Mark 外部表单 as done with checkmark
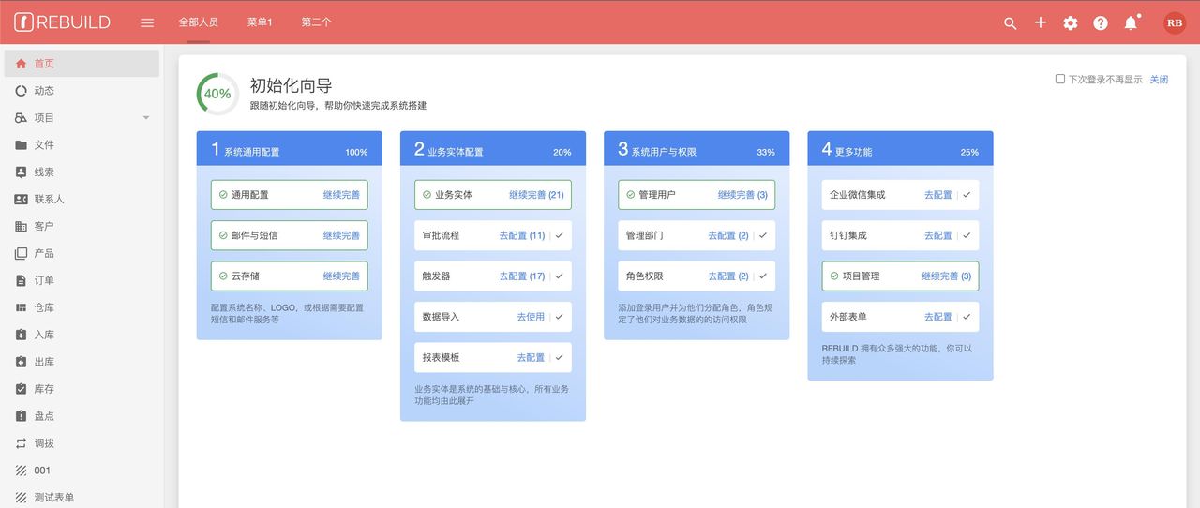The image size is (1200, 508). [x=967, y=317]
